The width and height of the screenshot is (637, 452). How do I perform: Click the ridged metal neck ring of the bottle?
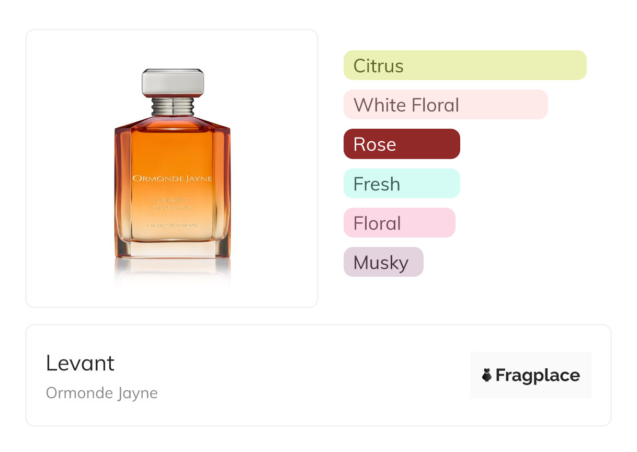coord(173,107)
